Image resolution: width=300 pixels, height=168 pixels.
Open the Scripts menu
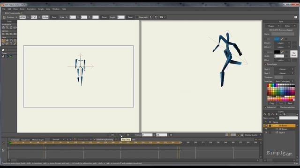tap(41, 9)
